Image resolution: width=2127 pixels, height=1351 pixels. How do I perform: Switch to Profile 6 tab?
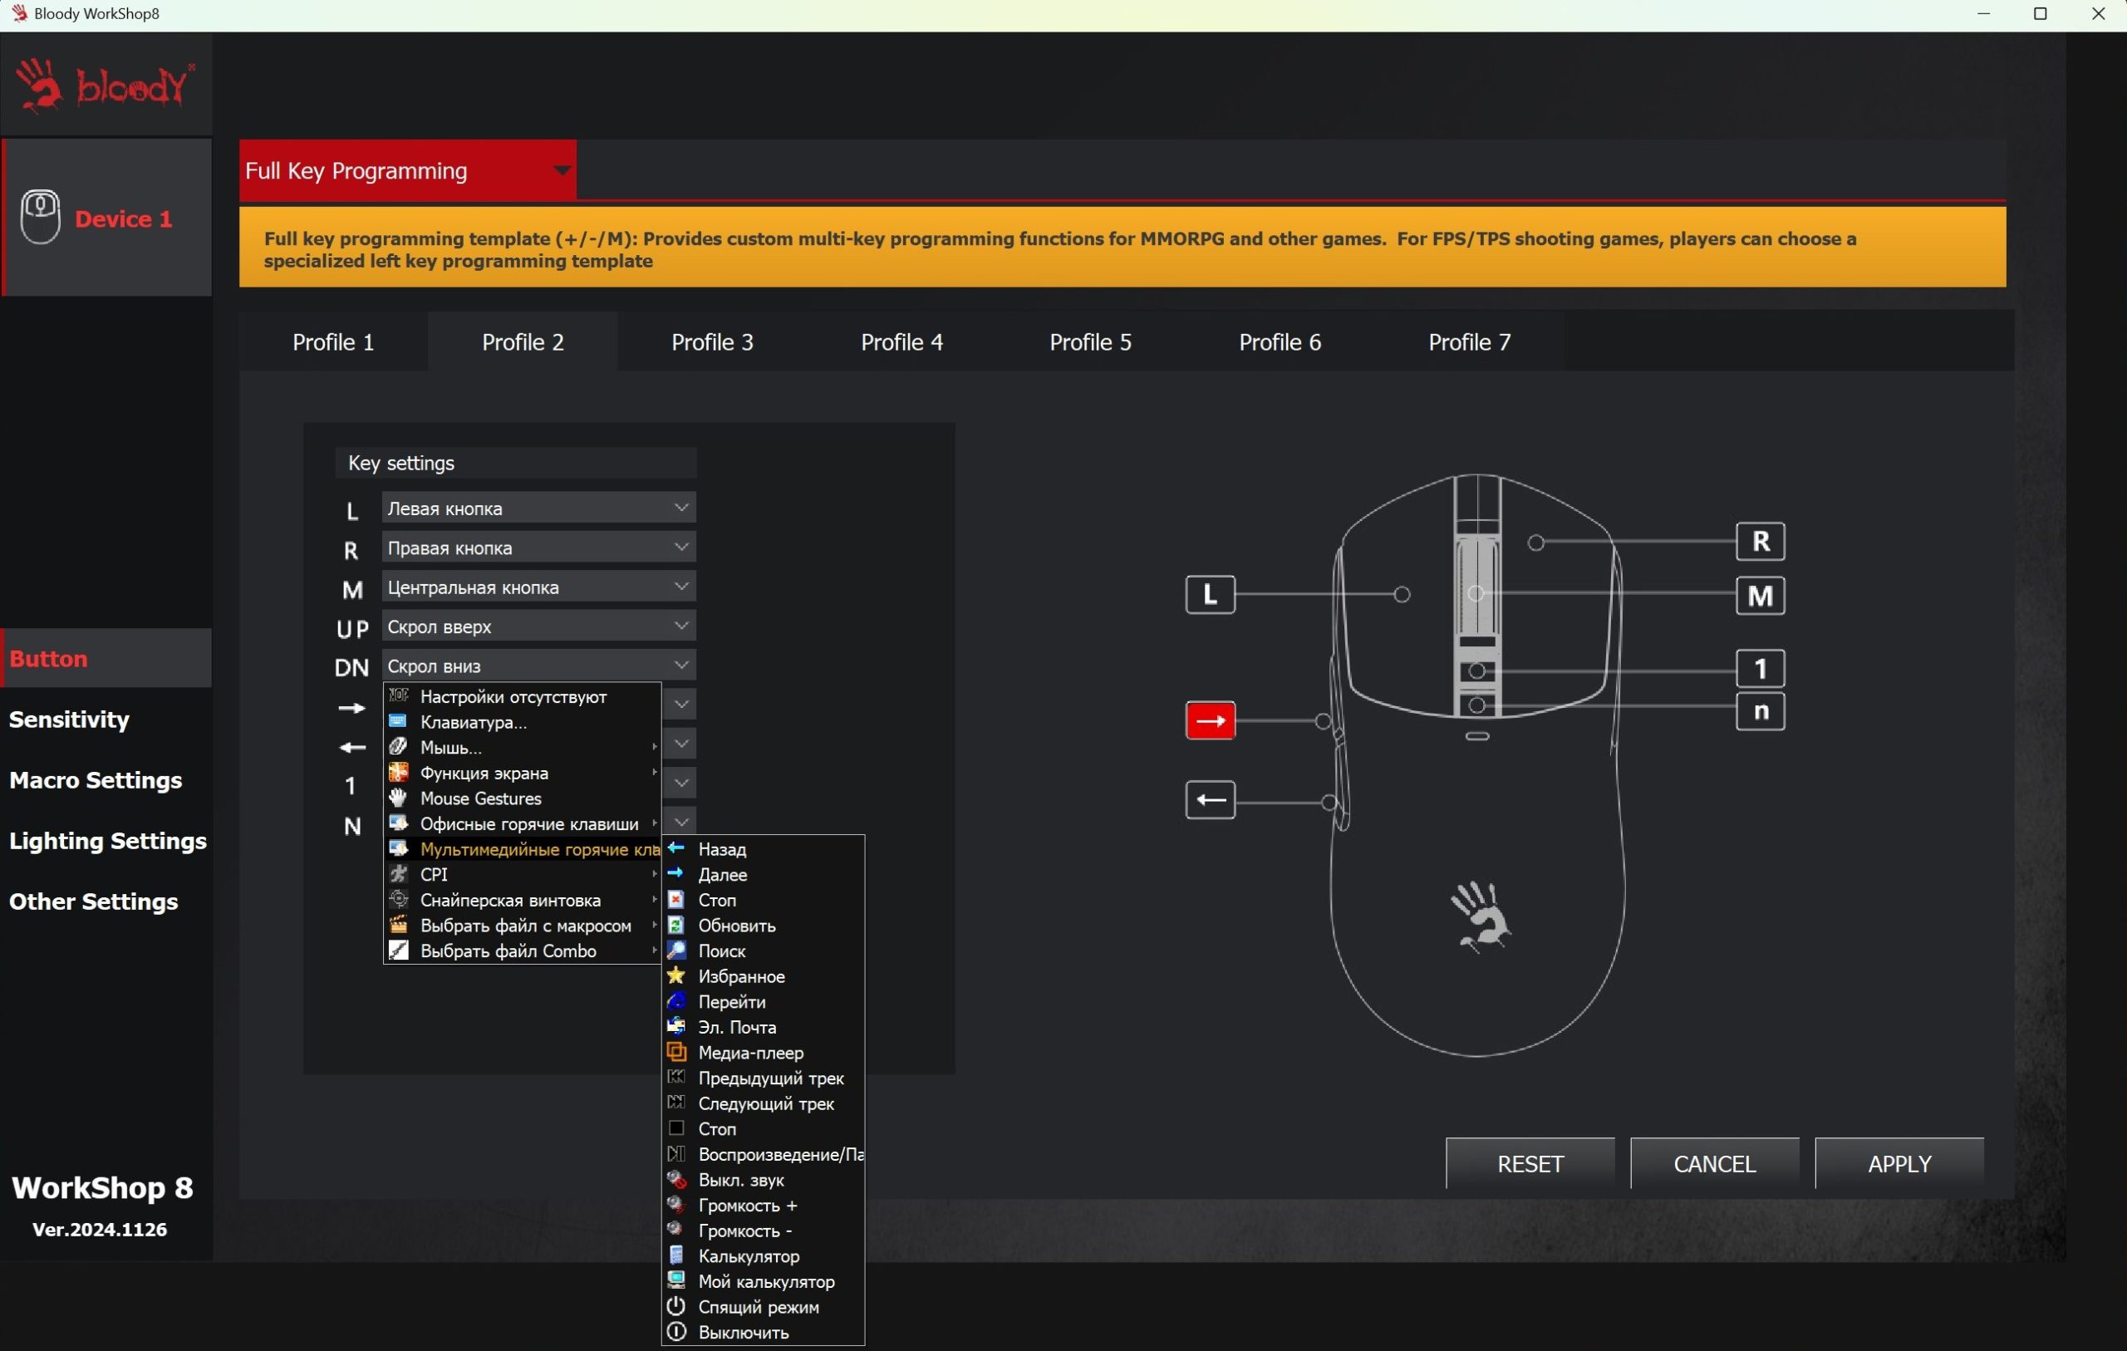(x=1280, y=342)
